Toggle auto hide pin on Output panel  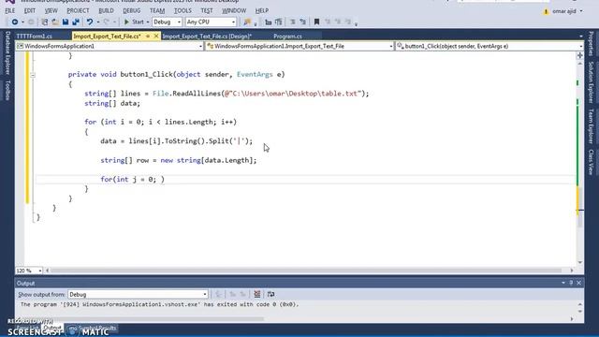pyautogui.click(x=571, y=283)
